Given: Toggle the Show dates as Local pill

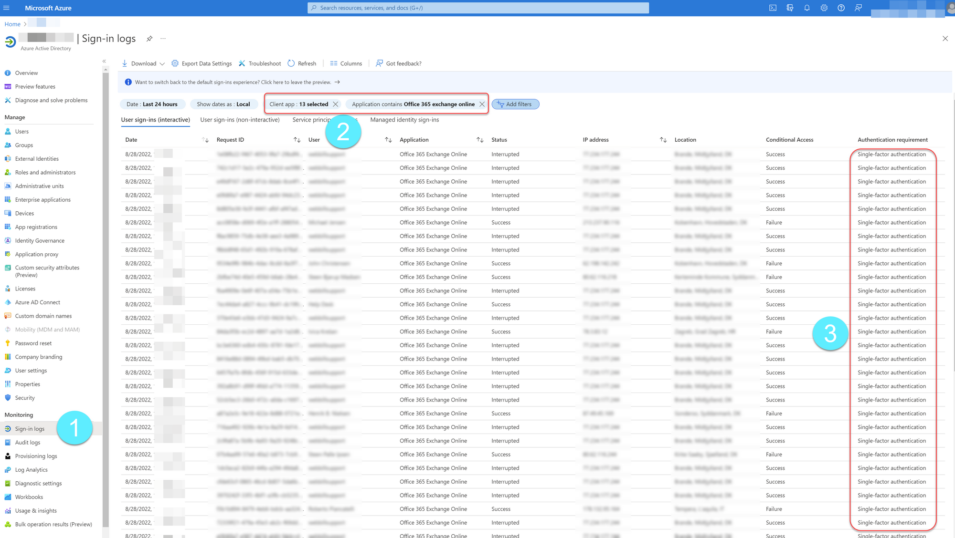Looking at the screenshot, I should (223, 104).
